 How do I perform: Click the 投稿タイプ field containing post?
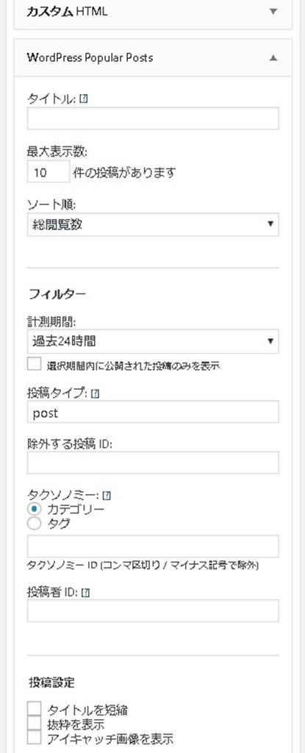tap(153, 412)
